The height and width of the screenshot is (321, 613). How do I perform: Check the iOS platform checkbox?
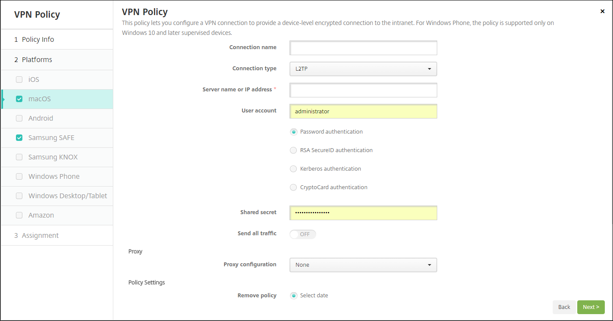[19, 80]
